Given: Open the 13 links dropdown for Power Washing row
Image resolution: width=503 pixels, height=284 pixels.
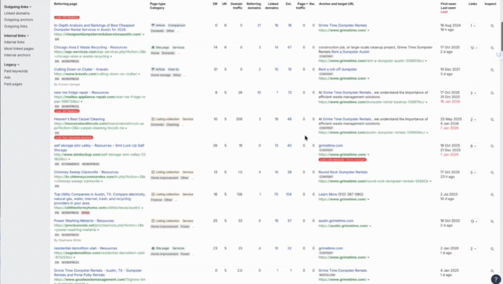Looking at the screenshot, I should (x=474, y=222).
